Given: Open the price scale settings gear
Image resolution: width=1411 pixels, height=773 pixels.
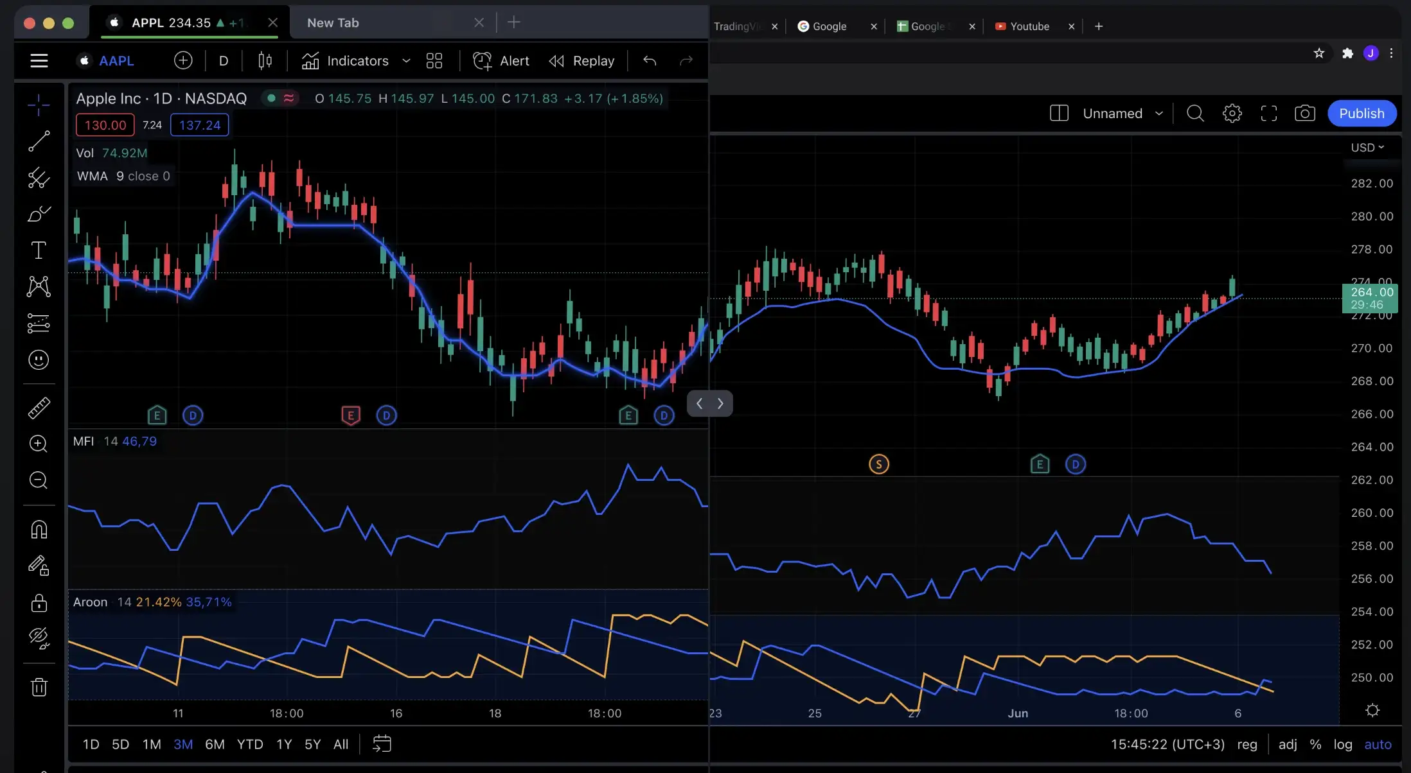Looking at the screenshot, I should click(x=1372, y=710).
